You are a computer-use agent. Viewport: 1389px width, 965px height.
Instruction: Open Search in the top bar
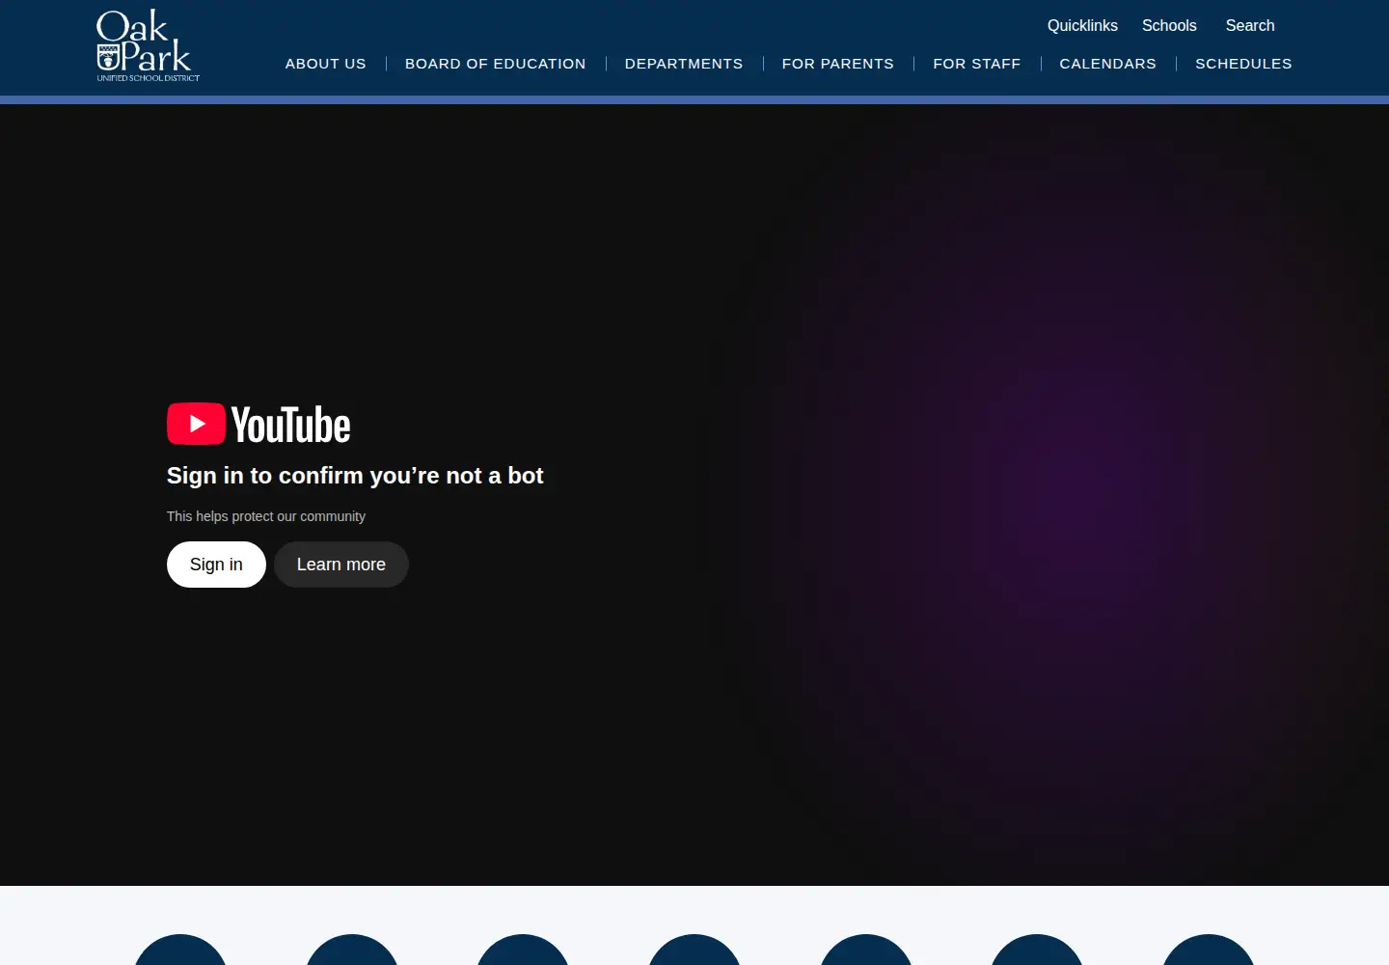(x=1249, y=25)
